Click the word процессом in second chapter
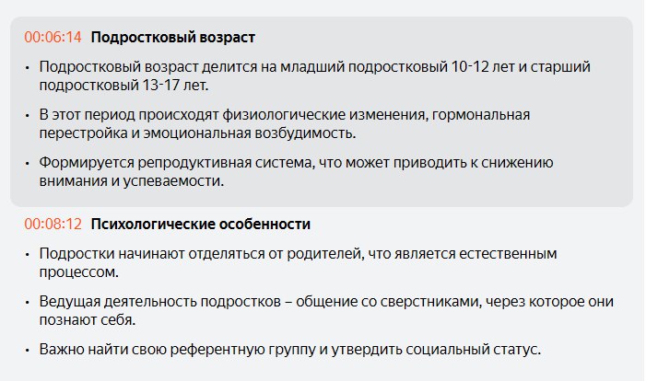The width and height of the screenshot is (646, 381). coord(78,272)
